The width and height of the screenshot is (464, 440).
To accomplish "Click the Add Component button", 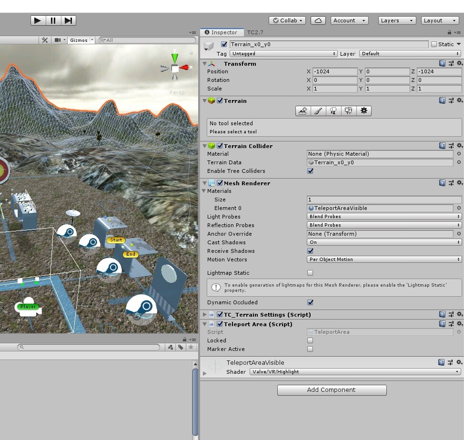I will [x=332, y=390].
